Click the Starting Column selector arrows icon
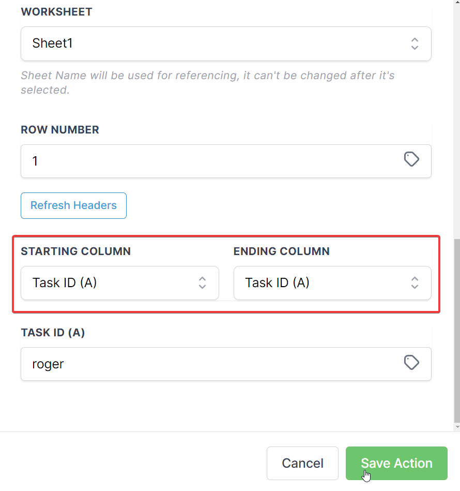The width and height of the screenshot is (460, 491). point(203,282)
